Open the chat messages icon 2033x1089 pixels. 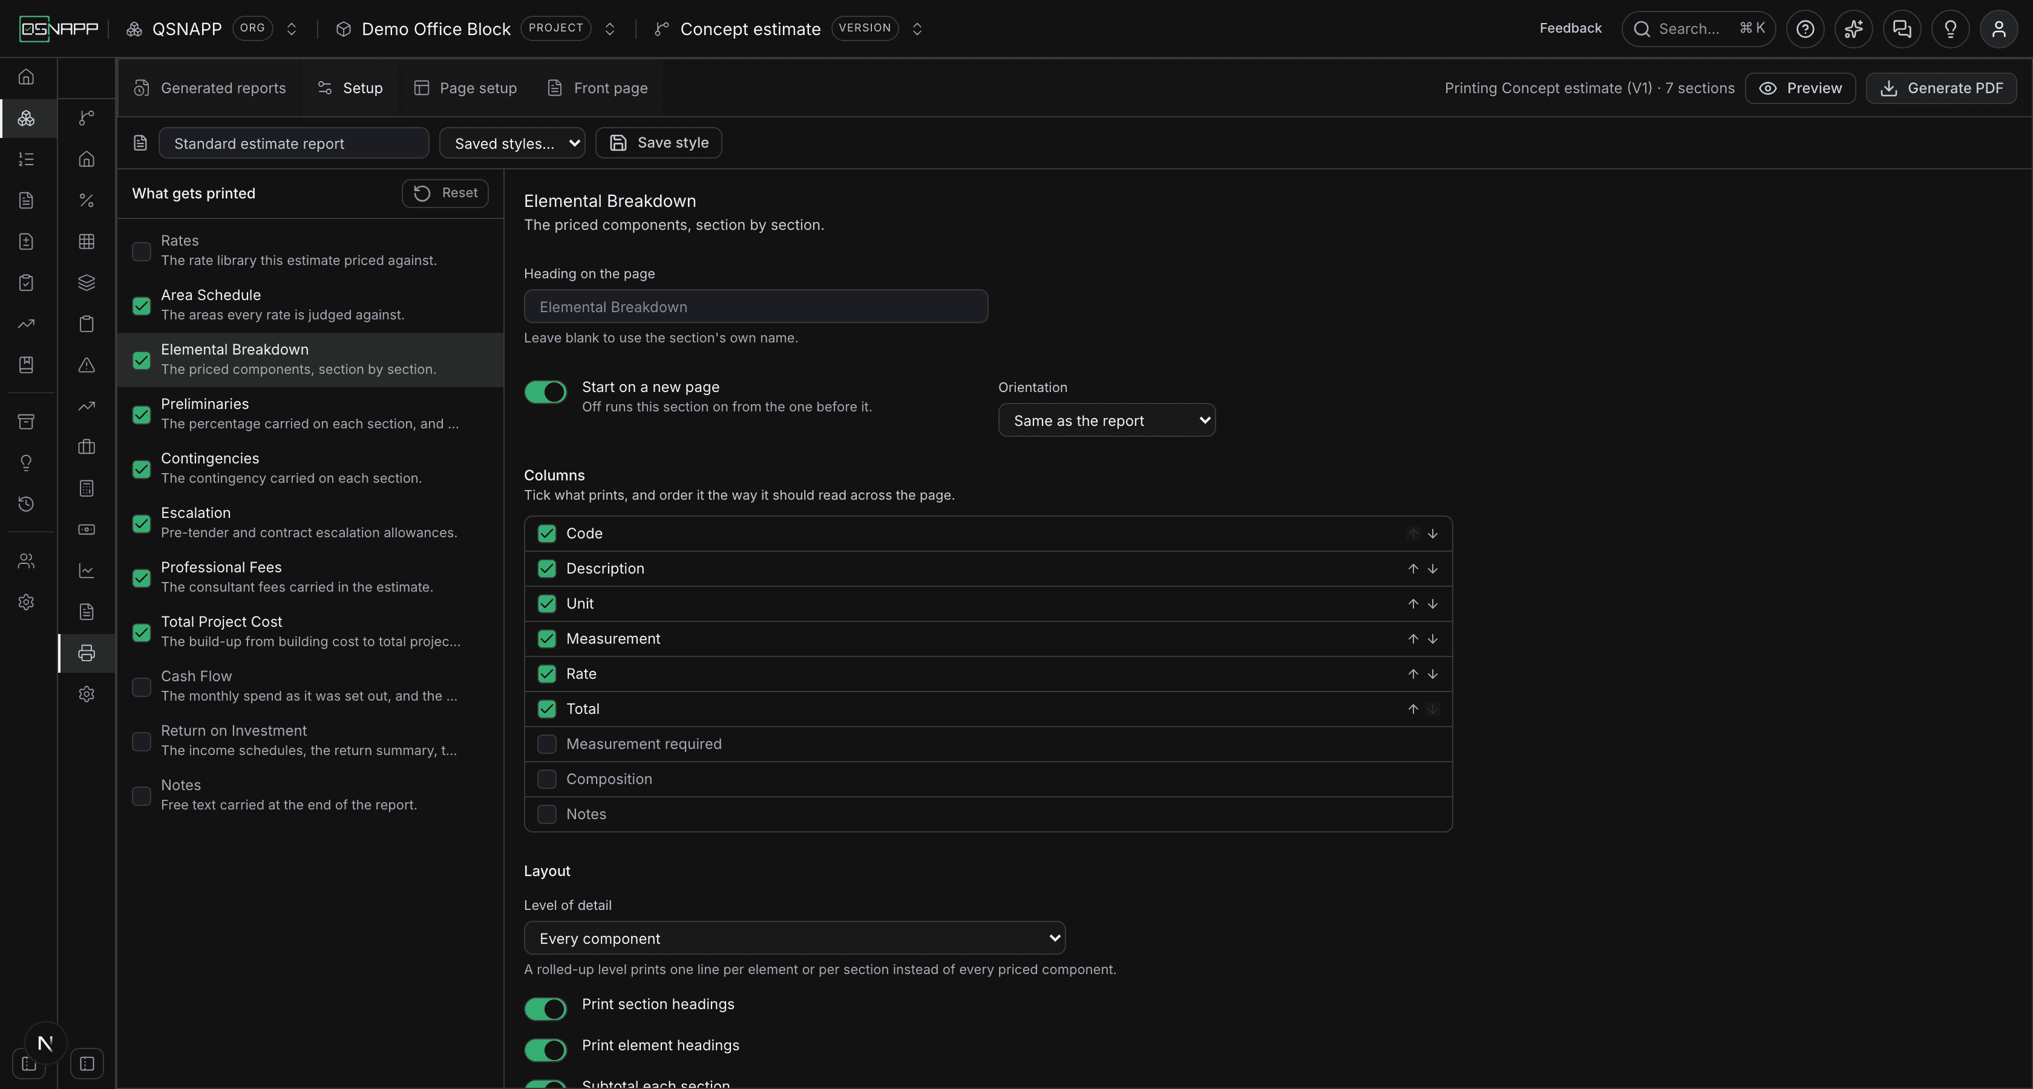[1902, 29]
